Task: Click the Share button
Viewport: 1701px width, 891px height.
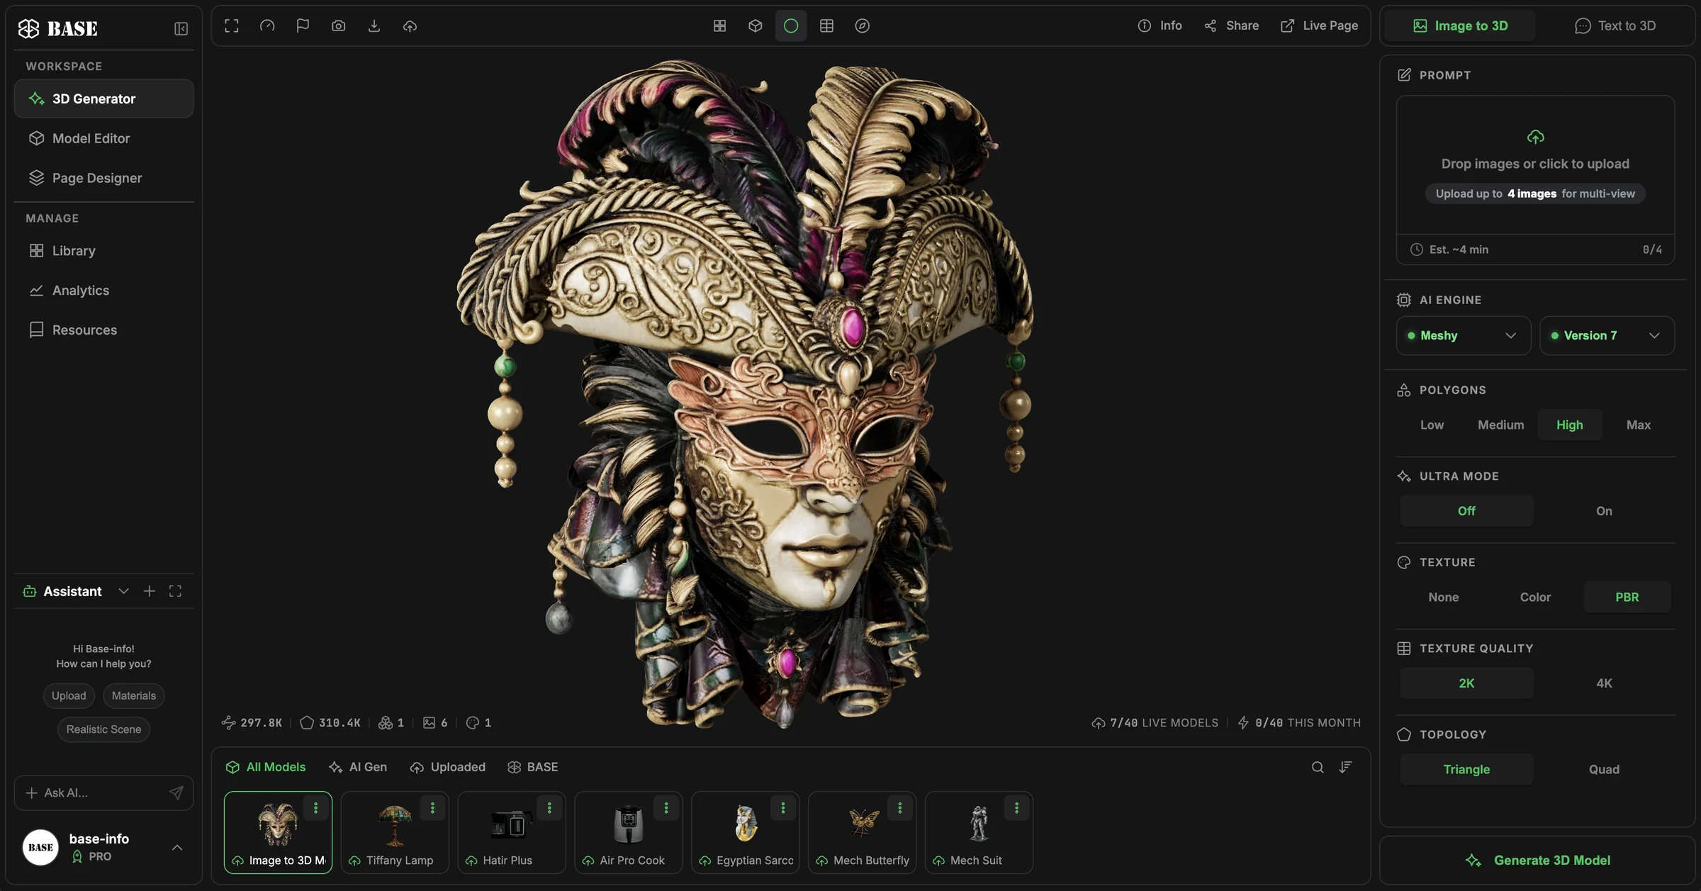Action: point(1231,26)
